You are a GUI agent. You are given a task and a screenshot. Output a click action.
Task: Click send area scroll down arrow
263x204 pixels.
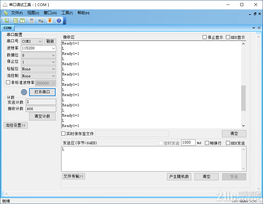[x=243, y=169]
